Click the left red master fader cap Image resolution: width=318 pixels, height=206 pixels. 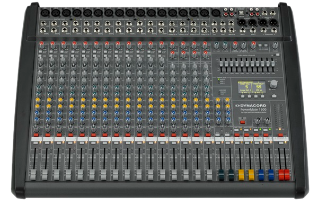click(281, 175)
